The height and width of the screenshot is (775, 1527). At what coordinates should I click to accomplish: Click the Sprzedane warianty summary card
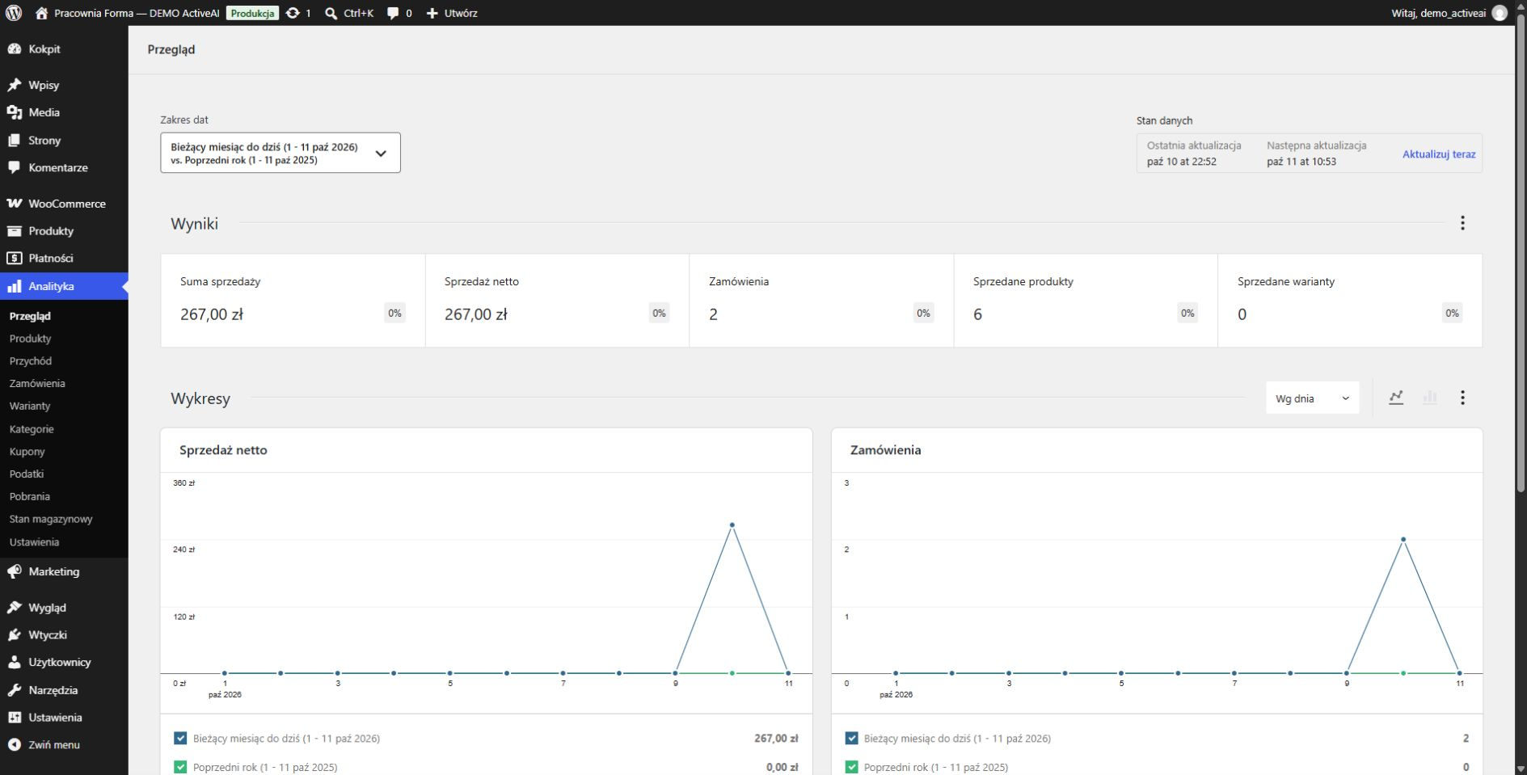1350,301
